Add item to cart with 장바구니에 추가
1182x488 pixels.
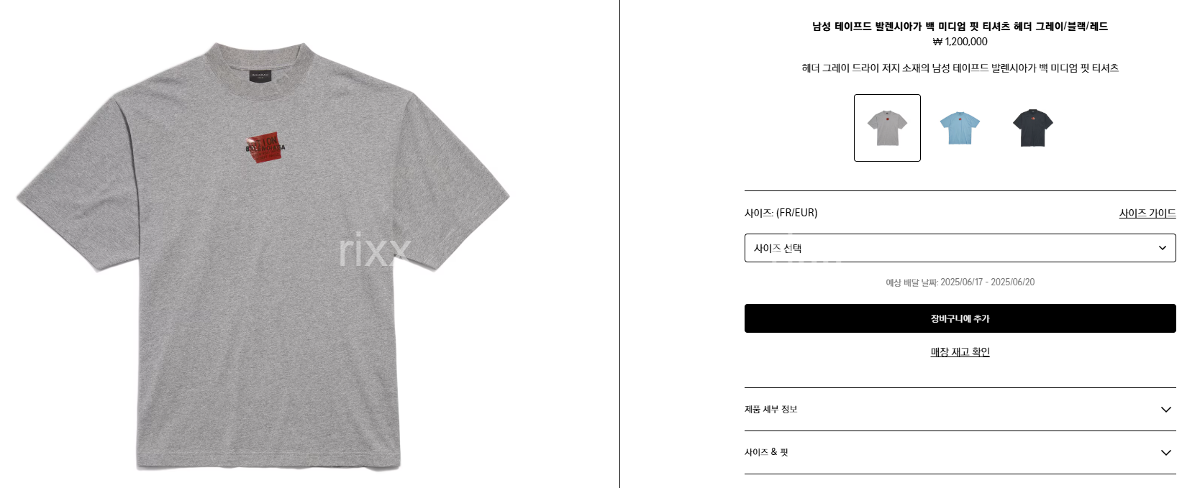(x=960, y=318)
